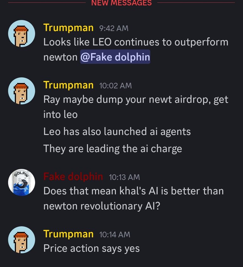Select message 'Leo has also launched ai agents'
The image size is (243, 267).
click(x=117, y=132)
